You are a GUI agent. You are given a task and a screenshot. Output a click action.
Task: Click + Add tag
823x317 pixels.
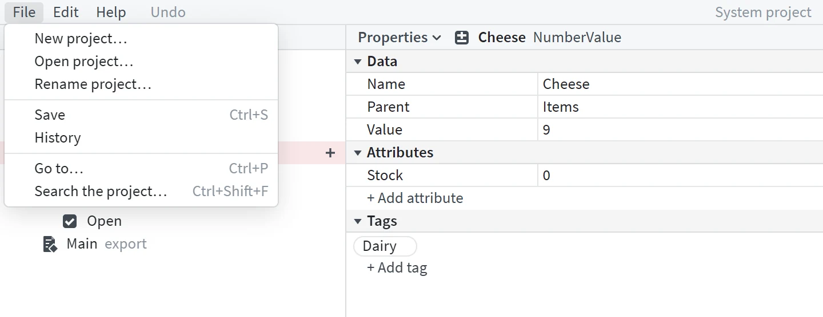(397, 268)
